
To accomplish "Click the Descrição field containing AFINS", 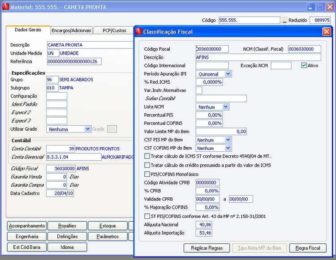I will click(258, 57).
